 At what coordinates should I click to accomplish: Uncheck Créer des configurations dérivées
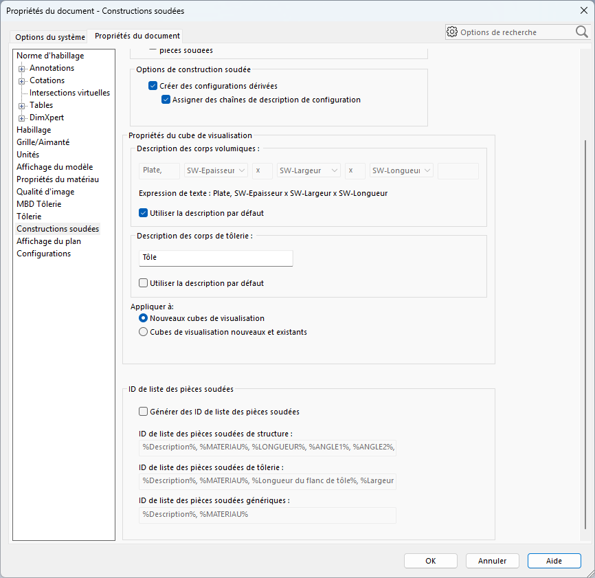coord(153,86)
